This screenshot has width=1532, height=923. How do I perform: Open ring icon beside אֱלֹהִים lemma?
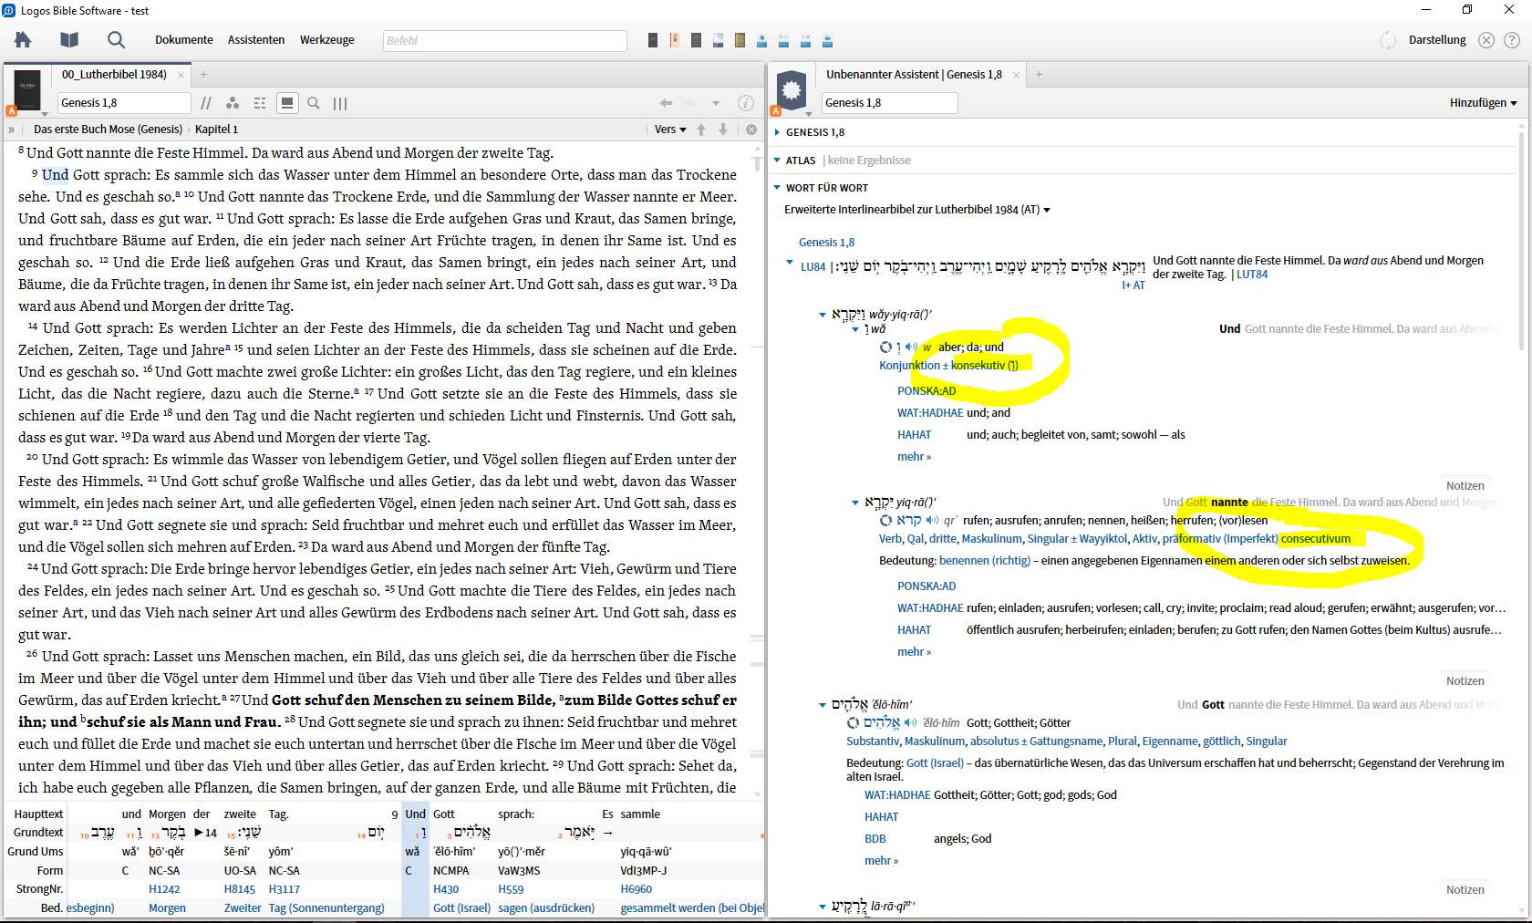[853, 722]
